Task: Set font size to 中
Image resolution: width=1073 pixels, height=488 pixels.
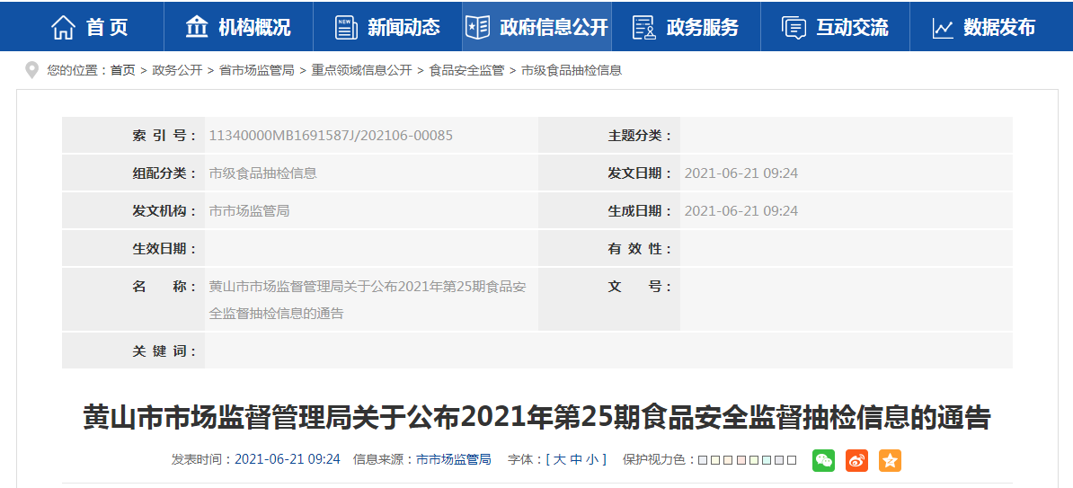Action: (x=576, y=459)
